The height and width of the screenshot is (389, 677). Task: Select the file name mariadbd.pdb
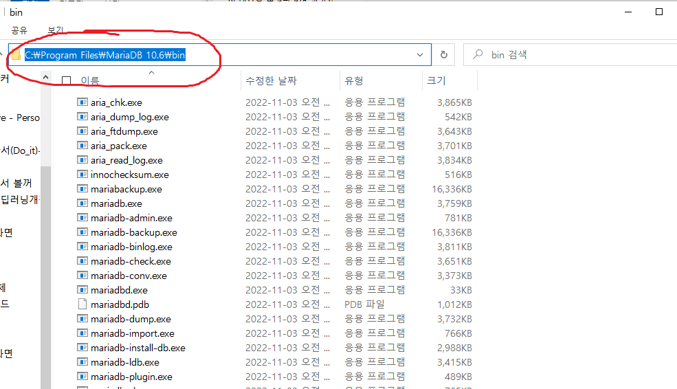(120, 304)
